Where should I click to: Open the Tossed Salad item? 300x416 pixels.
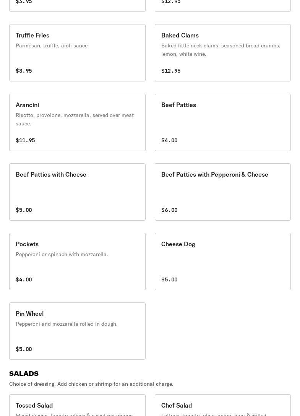[x=77, y=405]
